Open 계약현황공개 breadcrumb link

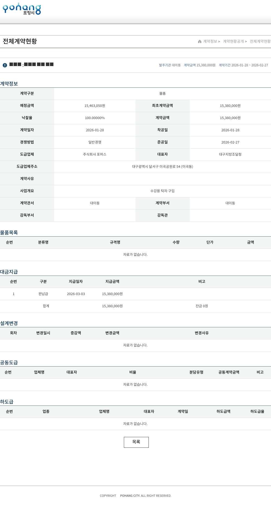coord(233,41)
